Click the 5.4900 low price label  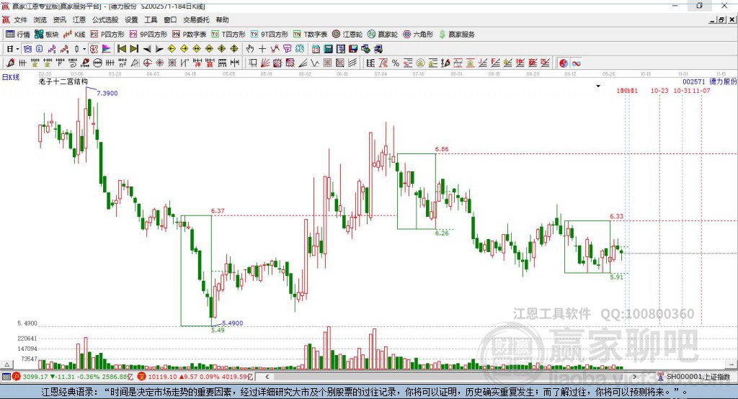[x=233, y=323]
